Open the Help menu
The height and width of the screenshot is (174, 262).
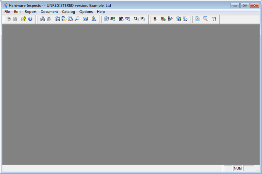101,12
